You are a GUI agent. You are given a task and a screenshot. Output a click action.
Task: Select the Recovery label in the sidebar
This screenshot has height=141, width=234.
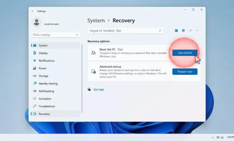point(44,114)
